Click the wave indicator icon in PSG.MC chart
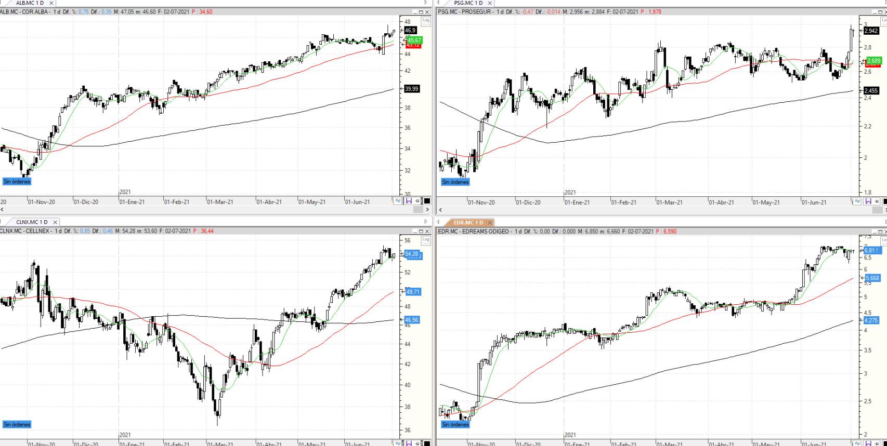 point(857,201)
